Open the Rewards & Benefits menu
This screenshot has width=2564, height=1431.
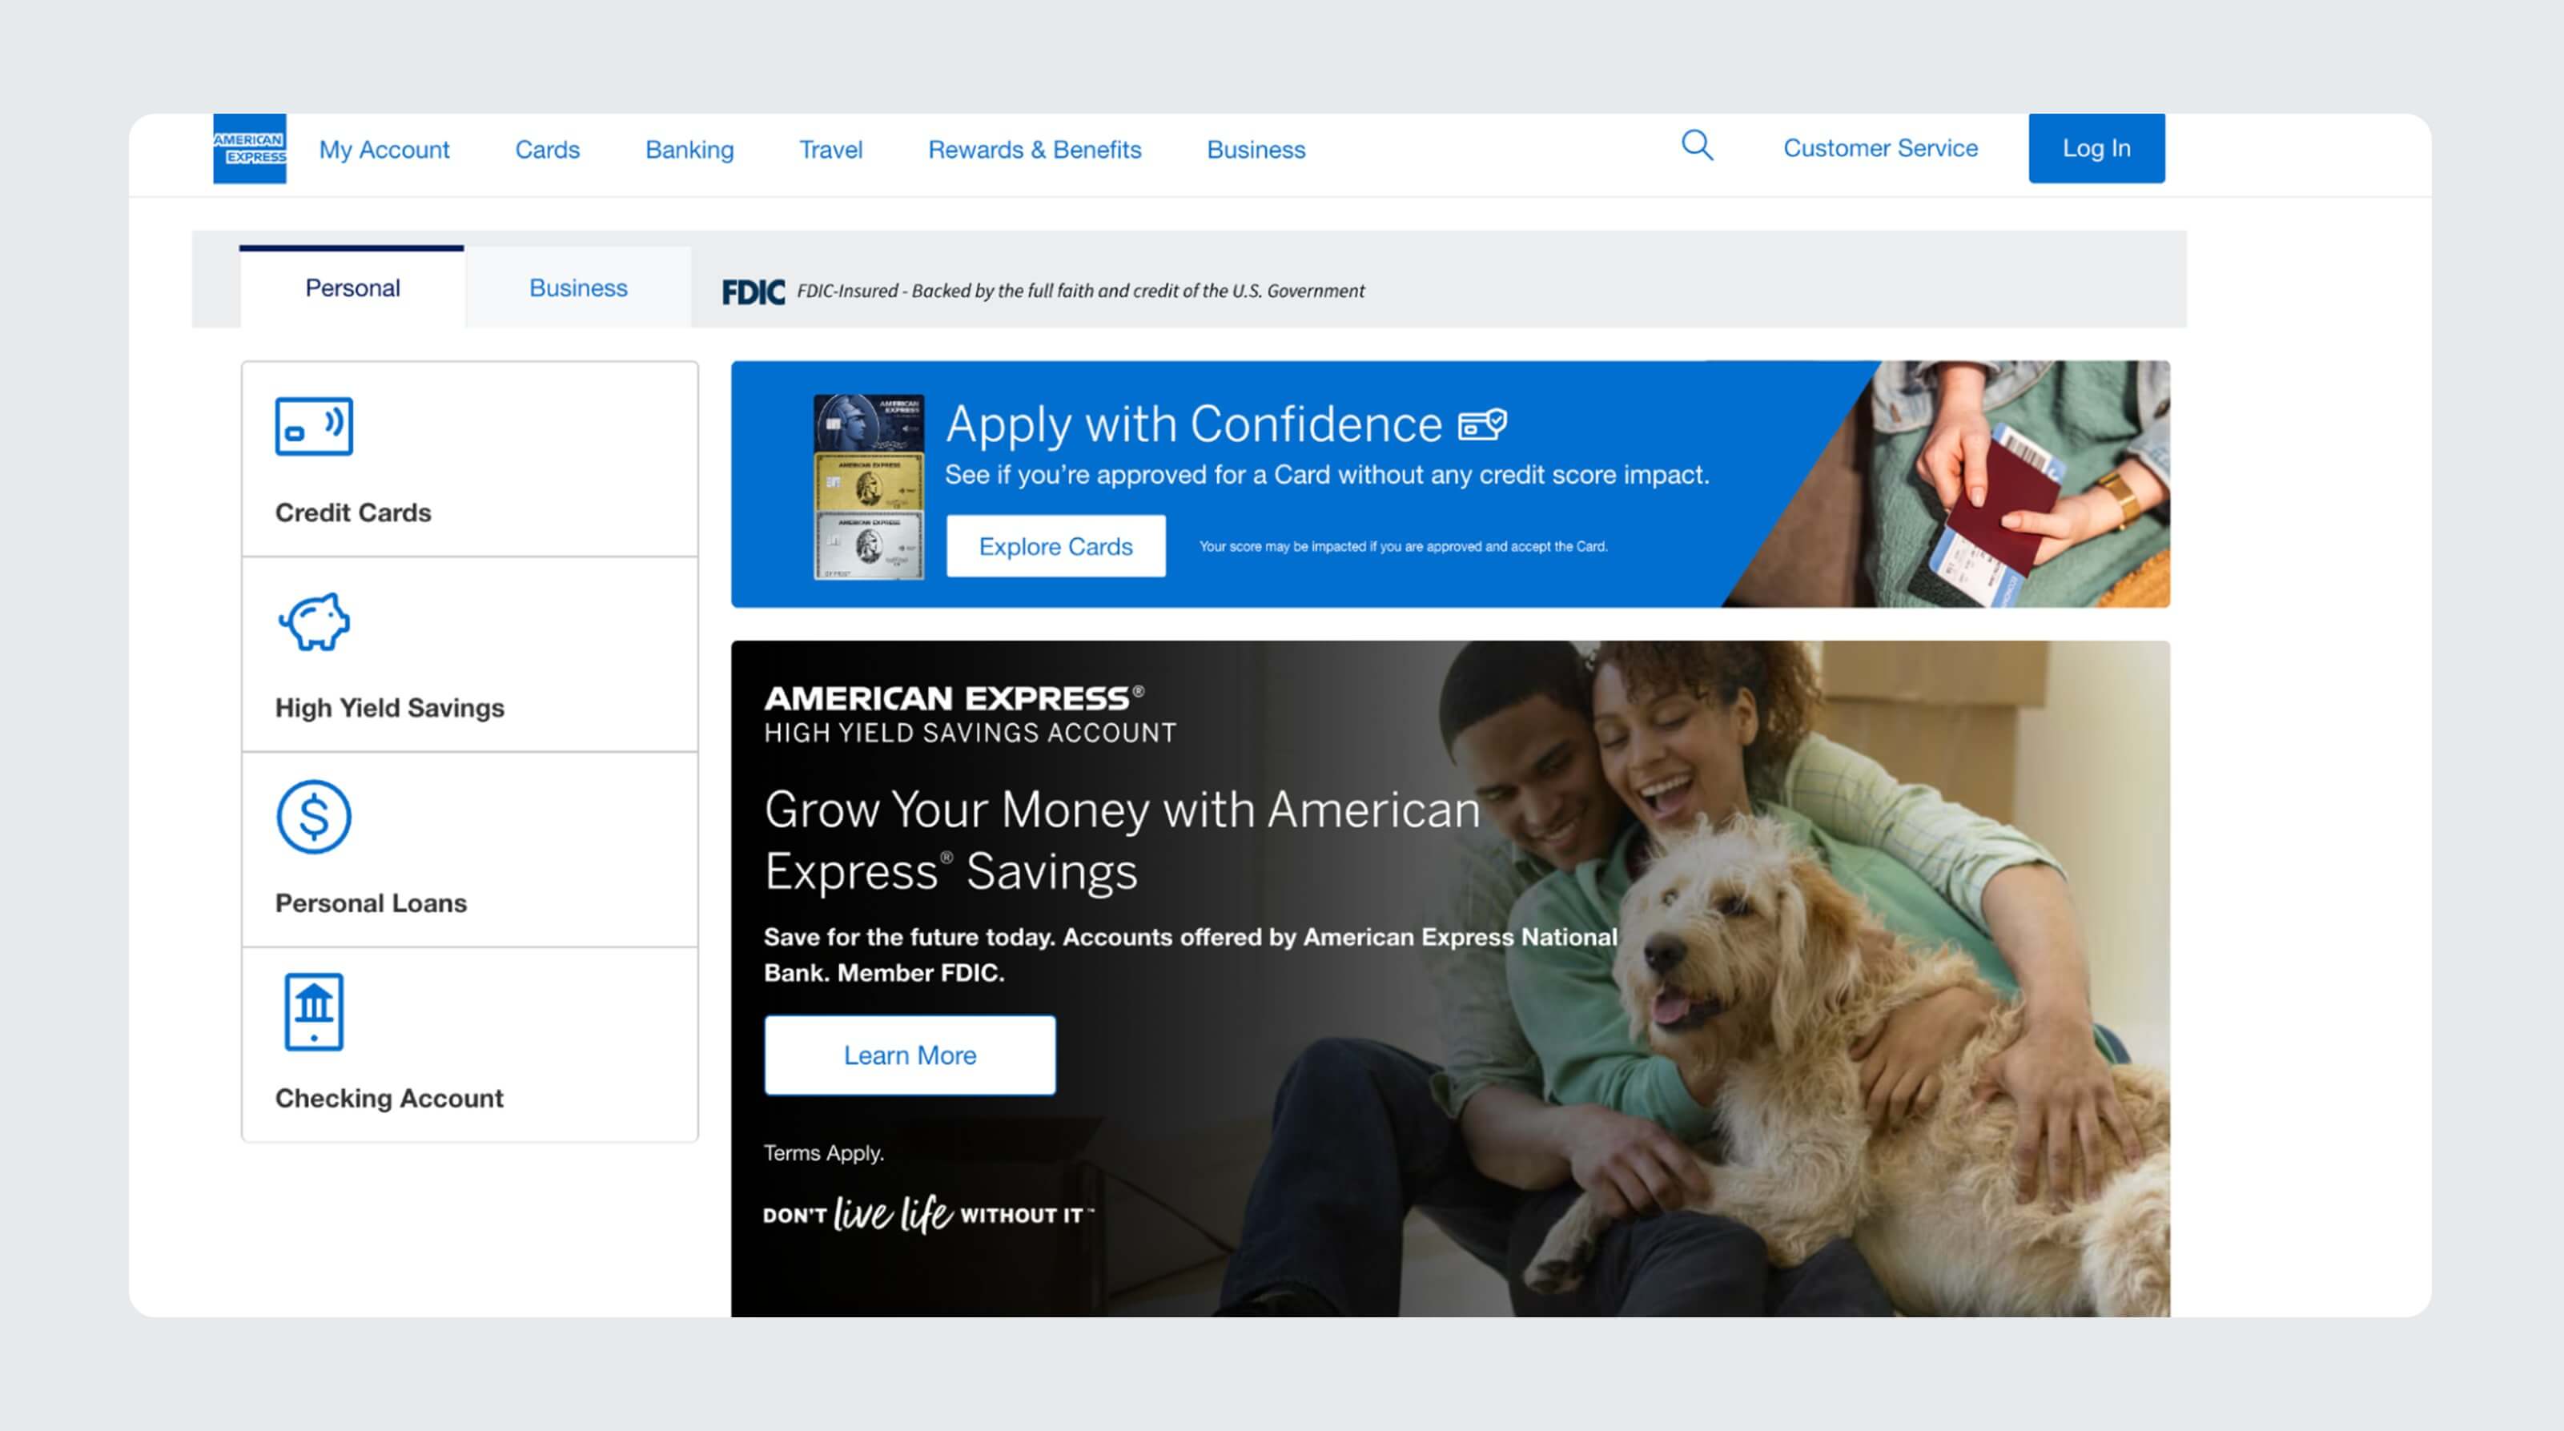click(x=1034, y=149)
